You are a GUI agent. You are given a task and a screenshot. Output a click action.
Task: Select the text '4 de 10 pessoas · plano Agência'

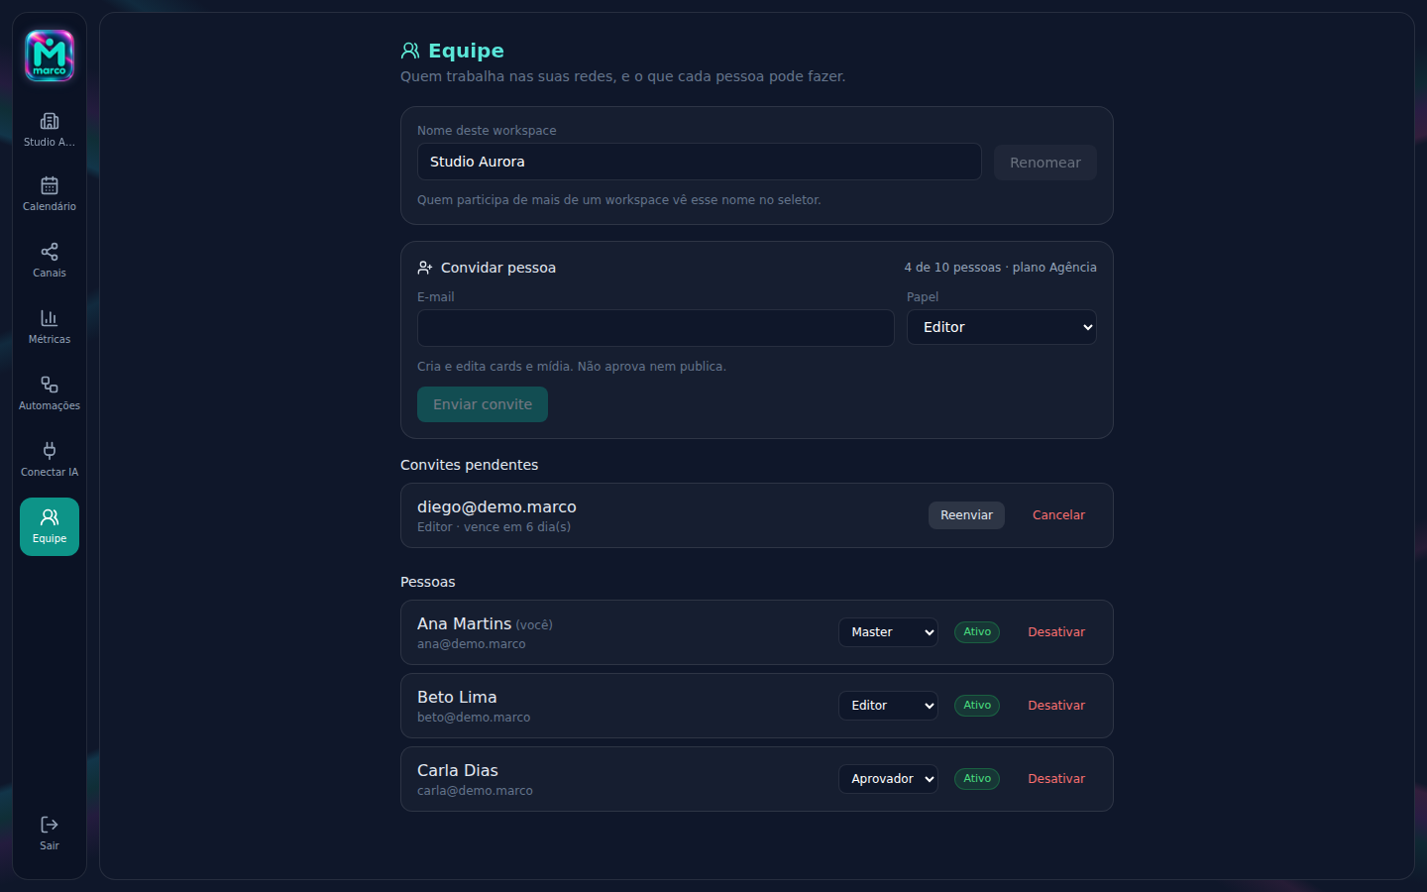click(x=1000, y=268)
